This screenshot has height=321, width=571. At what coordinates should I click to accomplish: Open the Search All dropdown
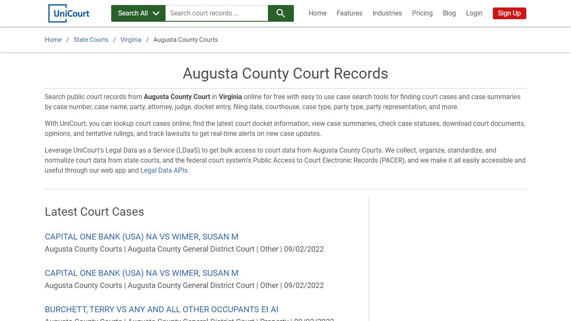tap(138, 13)
